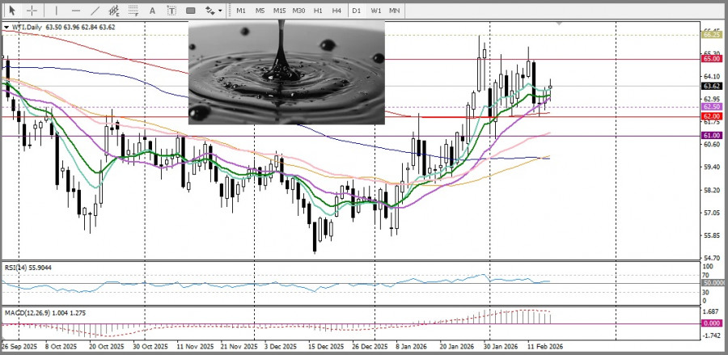Click the 30 Jan 2026 date label
Viewport: 728px width, 355px height.
[501, 347]
